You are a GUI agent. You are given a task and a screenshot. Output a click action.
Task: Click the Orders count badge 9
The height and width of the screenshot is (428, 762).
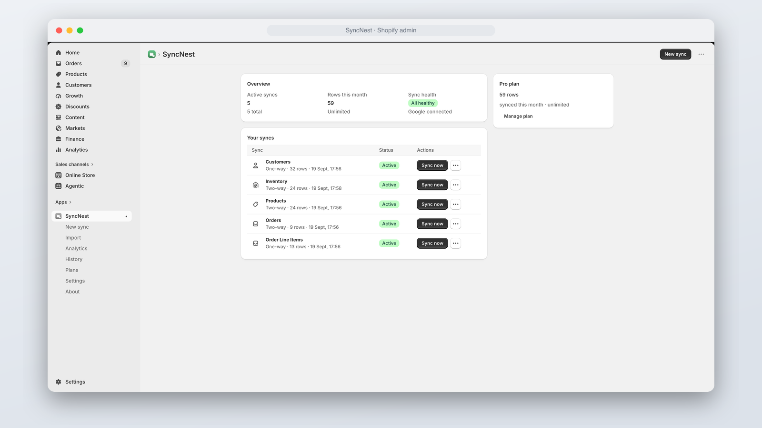[x=126, y=63]
